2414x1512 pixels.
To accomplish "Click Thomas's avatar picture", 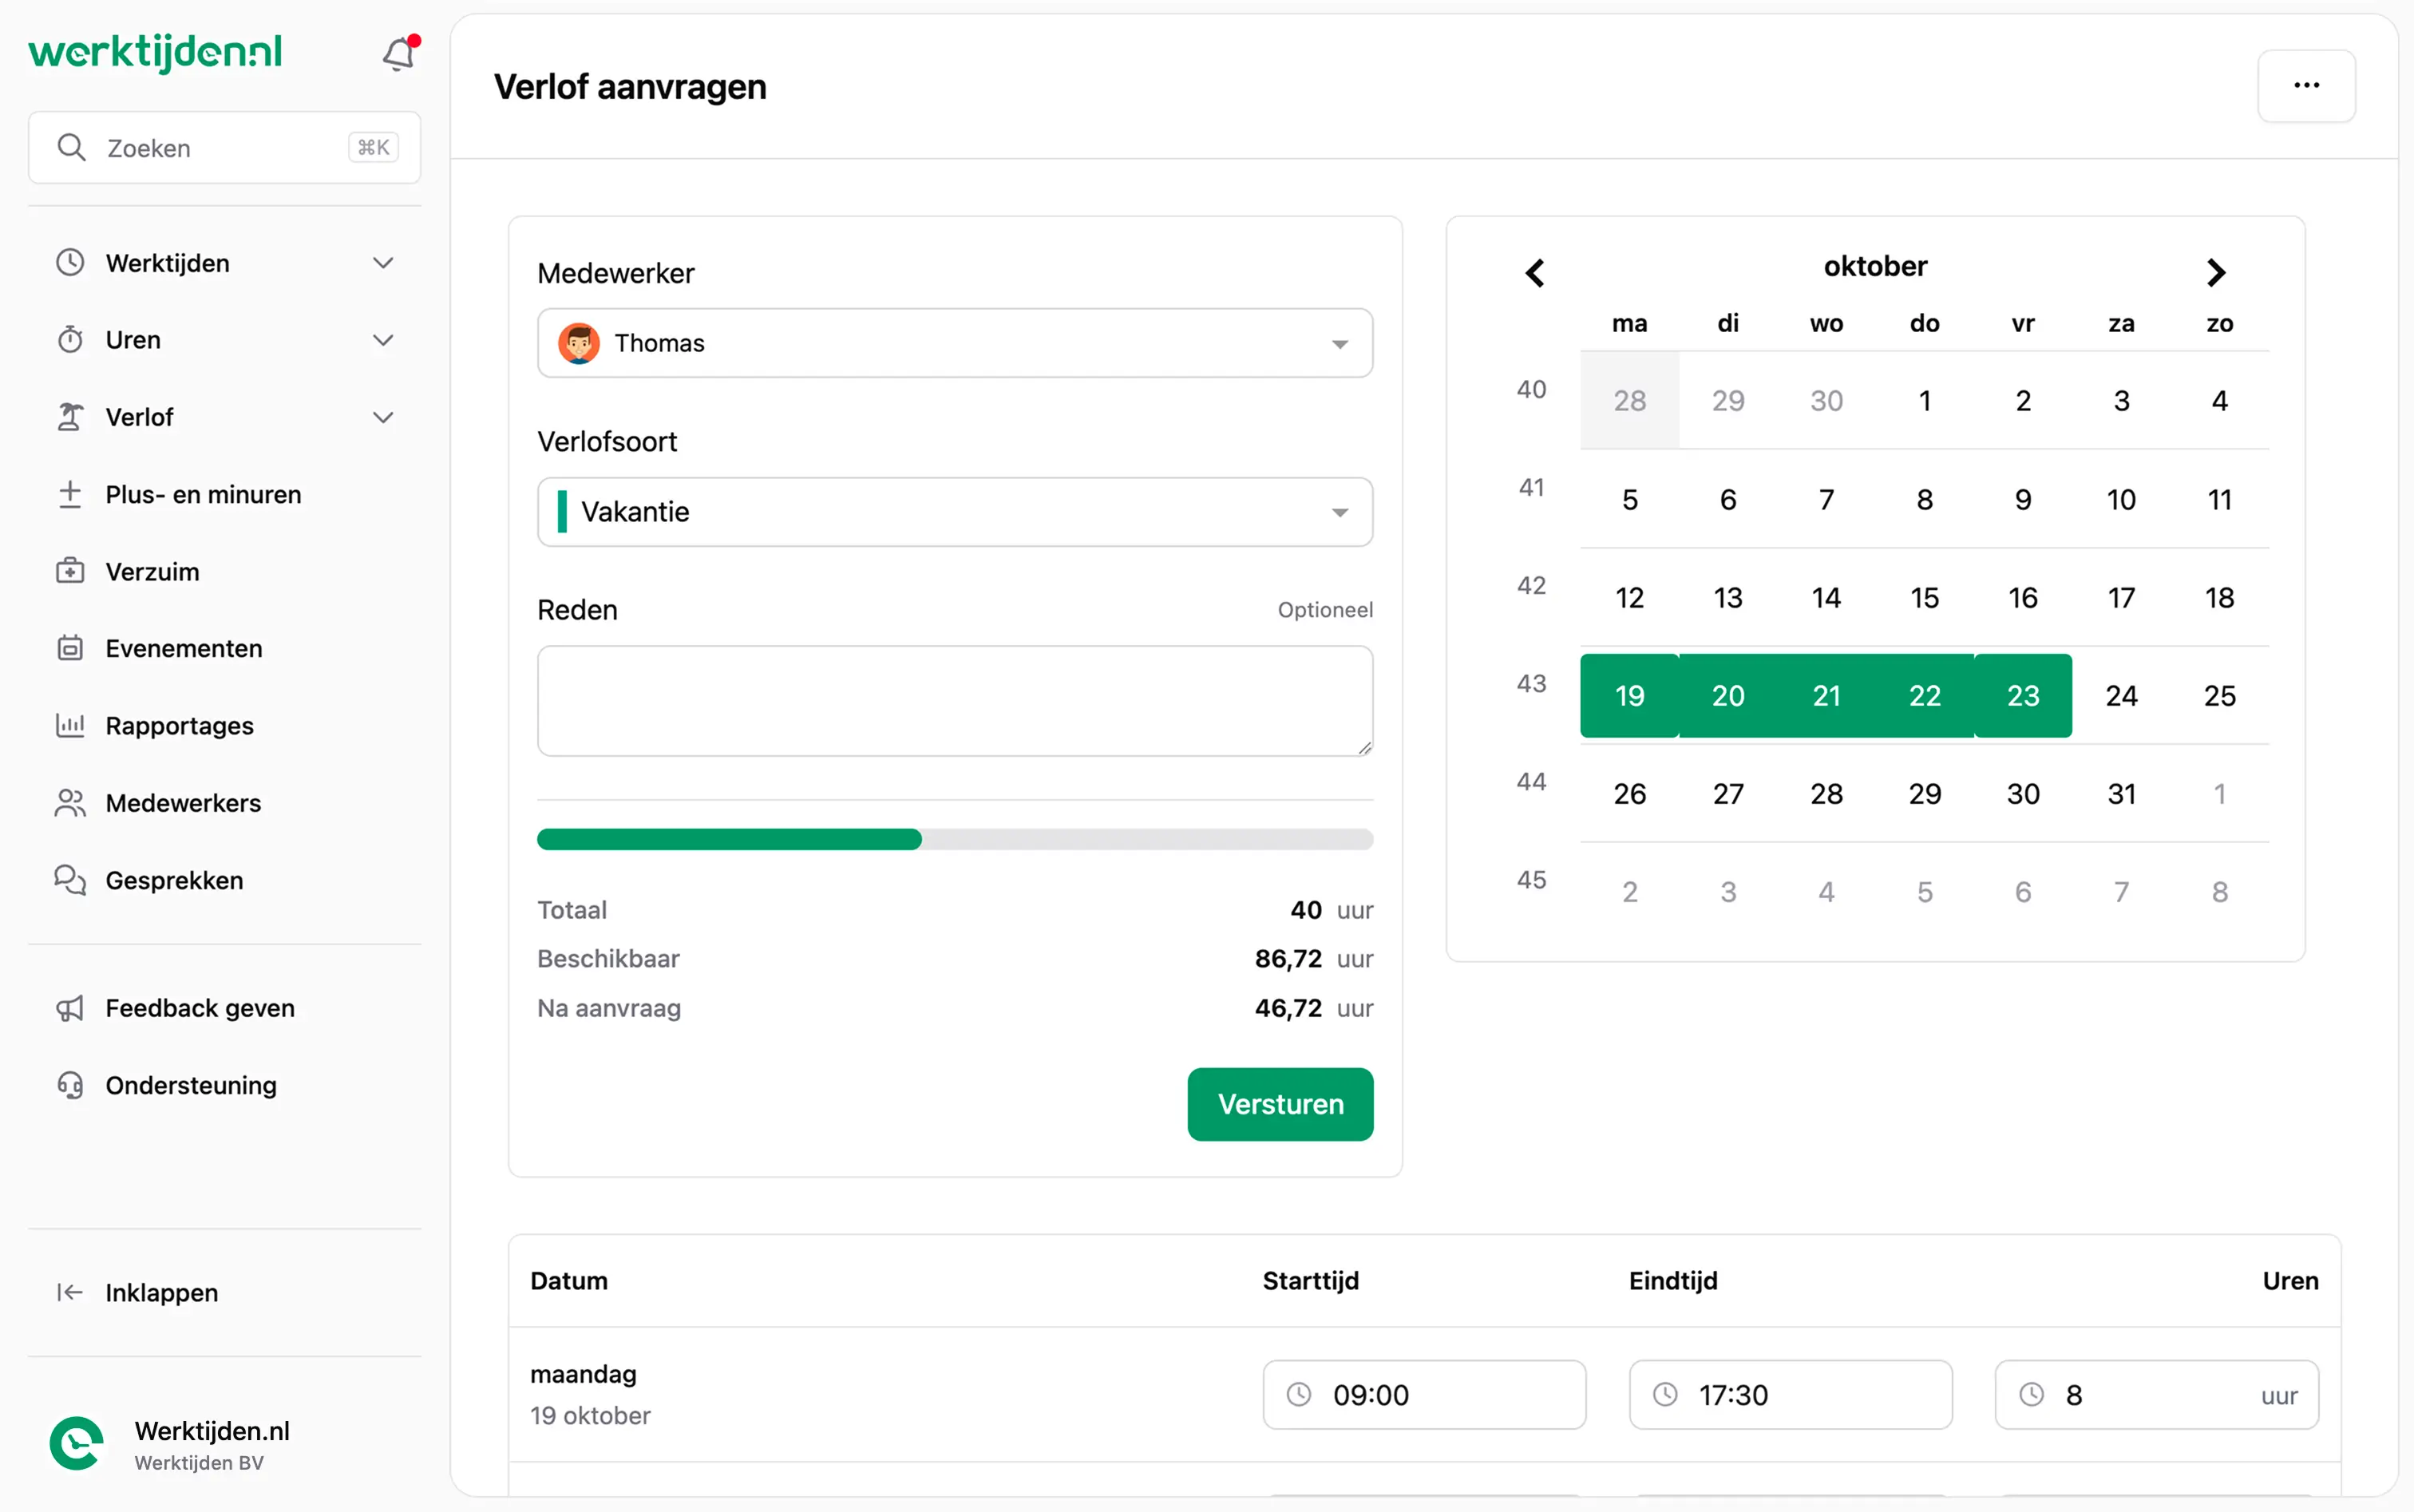I will 579,343.
